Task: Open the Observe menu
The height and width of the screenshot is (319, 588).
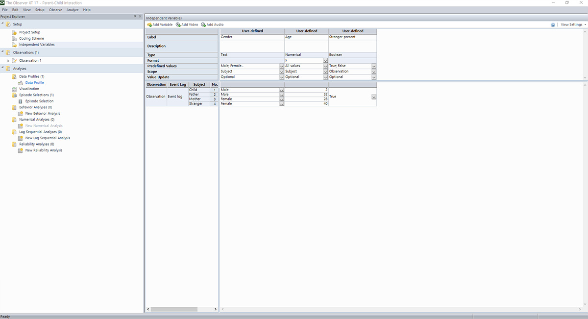Action: point(55,10)
